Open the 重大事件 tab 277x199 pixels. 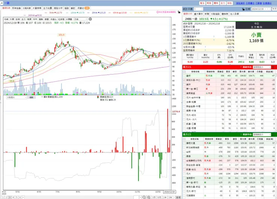coord(198,14)
